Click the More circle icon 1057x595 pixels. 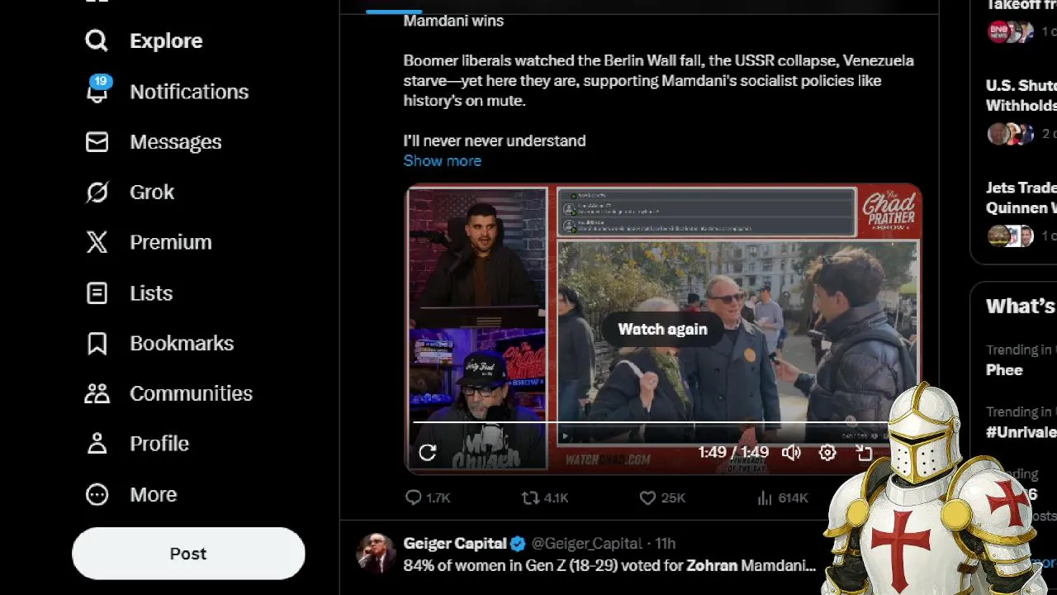pos(97,494)
